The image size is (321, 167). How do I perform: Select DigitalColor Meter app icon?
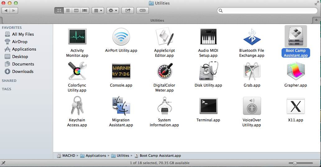point(165,71)
